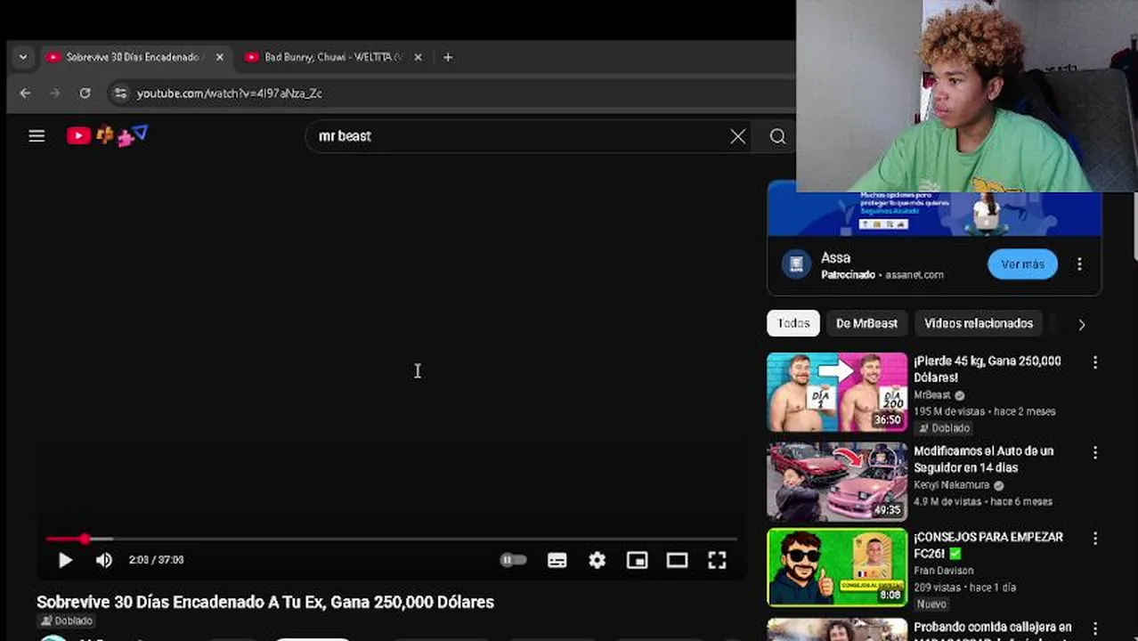Open ¡Pierde 45 kg, Gana 250,000 Dólares! title
The width and height of the screenshot is (1138, 641).
click(987, 369)
